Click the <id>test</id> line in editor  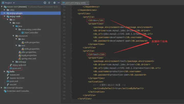96,54
